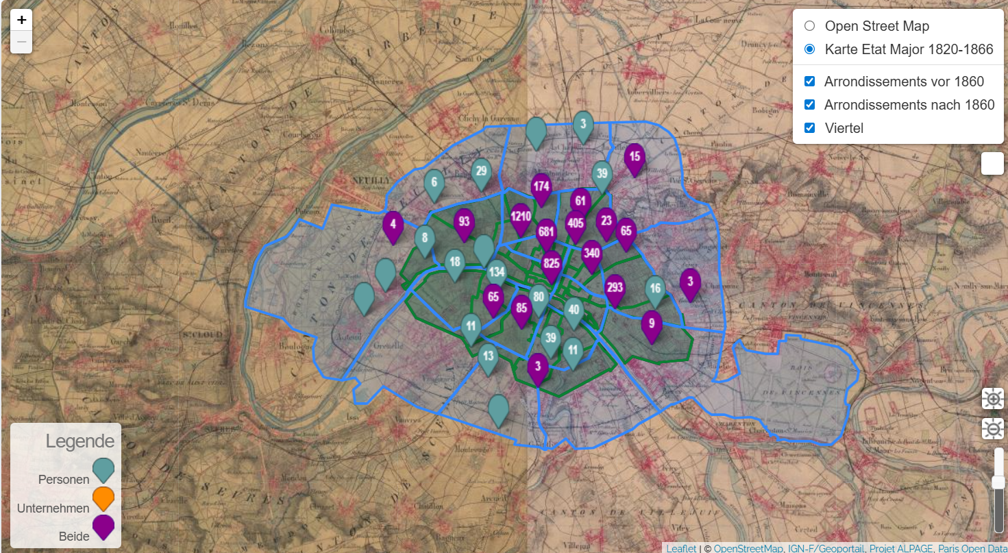Decrease overlay opacity with the sun-minus icon

[x=993, y=429]
